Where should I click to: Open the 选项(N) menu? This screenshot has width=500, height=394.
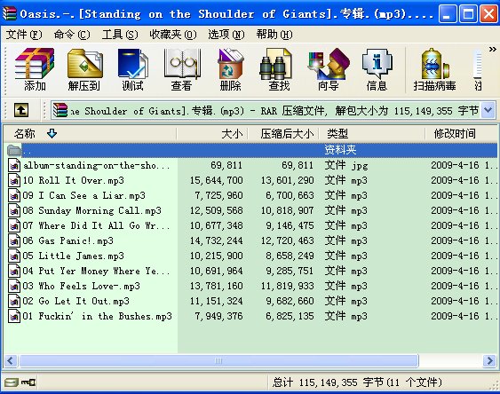click(x=226, y=34)
